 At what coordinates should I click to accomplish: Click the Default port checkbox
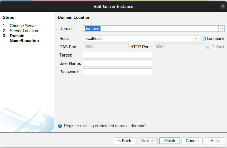(x=209, y=47)
